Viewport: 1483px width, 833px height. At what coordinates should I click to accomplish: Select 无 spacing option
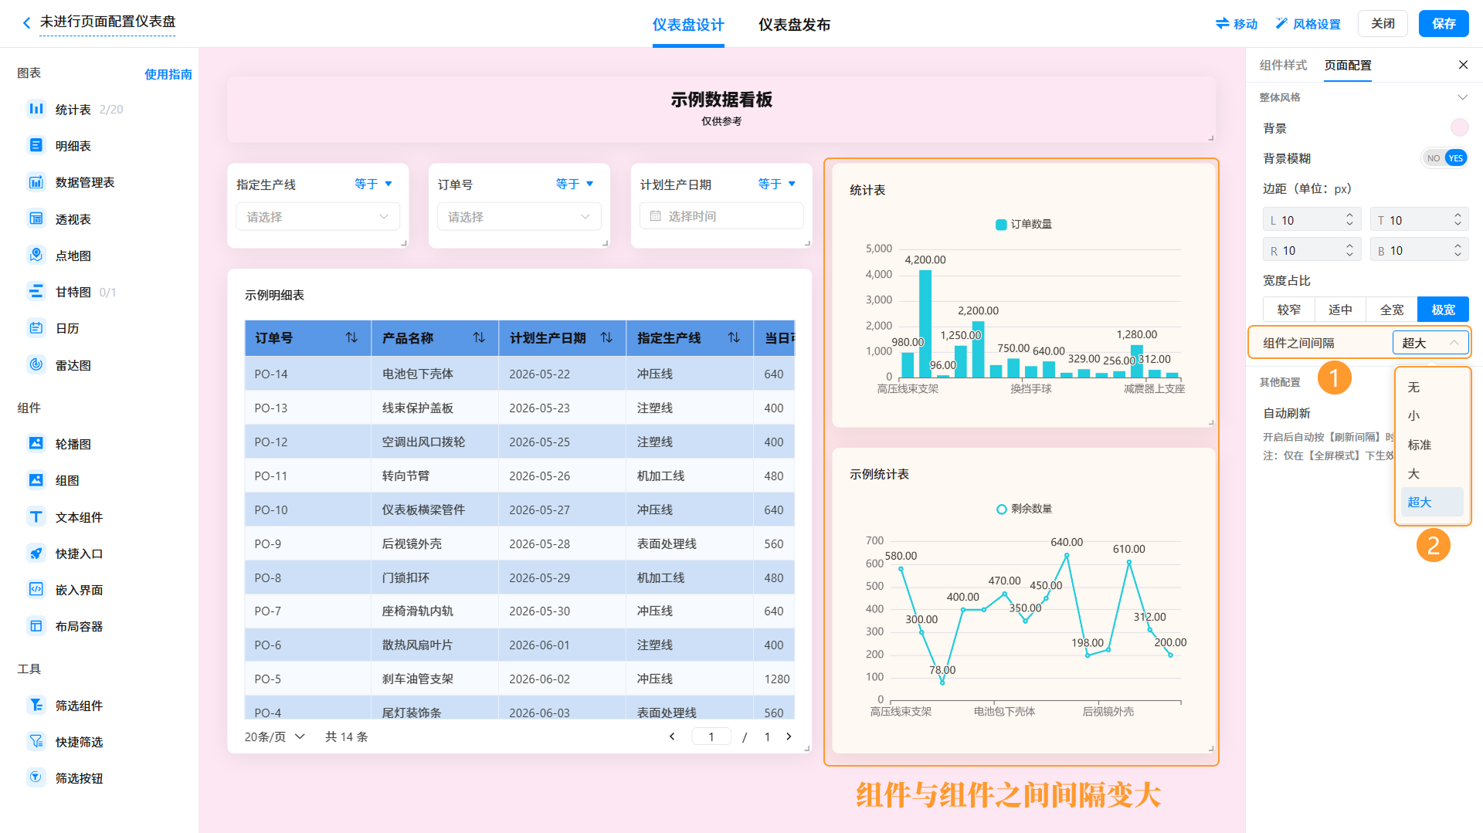[1432, 388]
